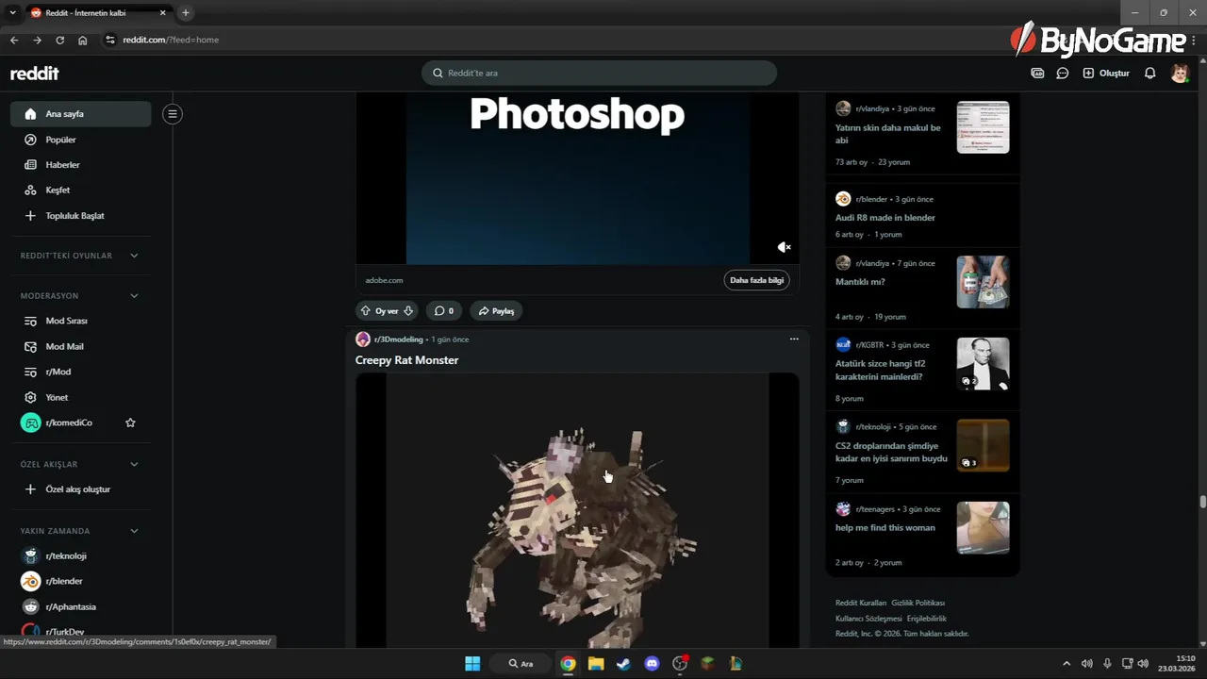Open File Explorer from the taskbar

596,664
